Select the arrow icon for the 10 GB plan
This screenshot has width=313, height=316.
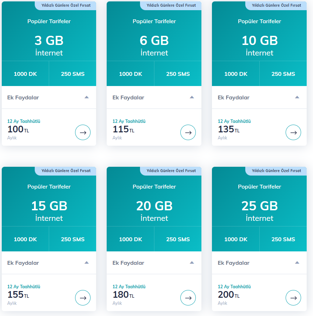click(x=293, y=133)
